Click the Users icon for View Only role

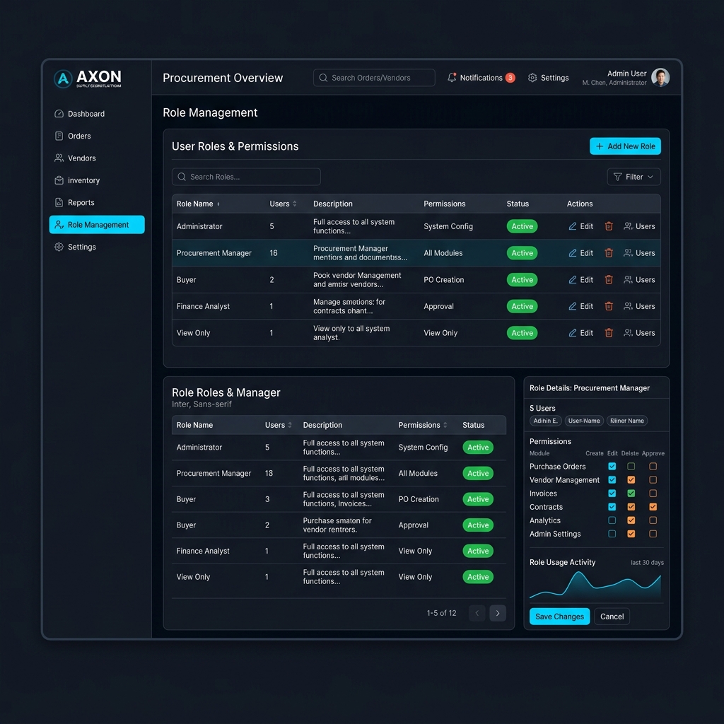(628, 333)
